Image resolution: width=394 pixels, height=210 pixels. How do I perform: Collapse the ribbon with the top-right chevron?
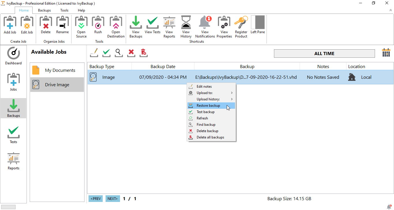(x=391, y=10)
